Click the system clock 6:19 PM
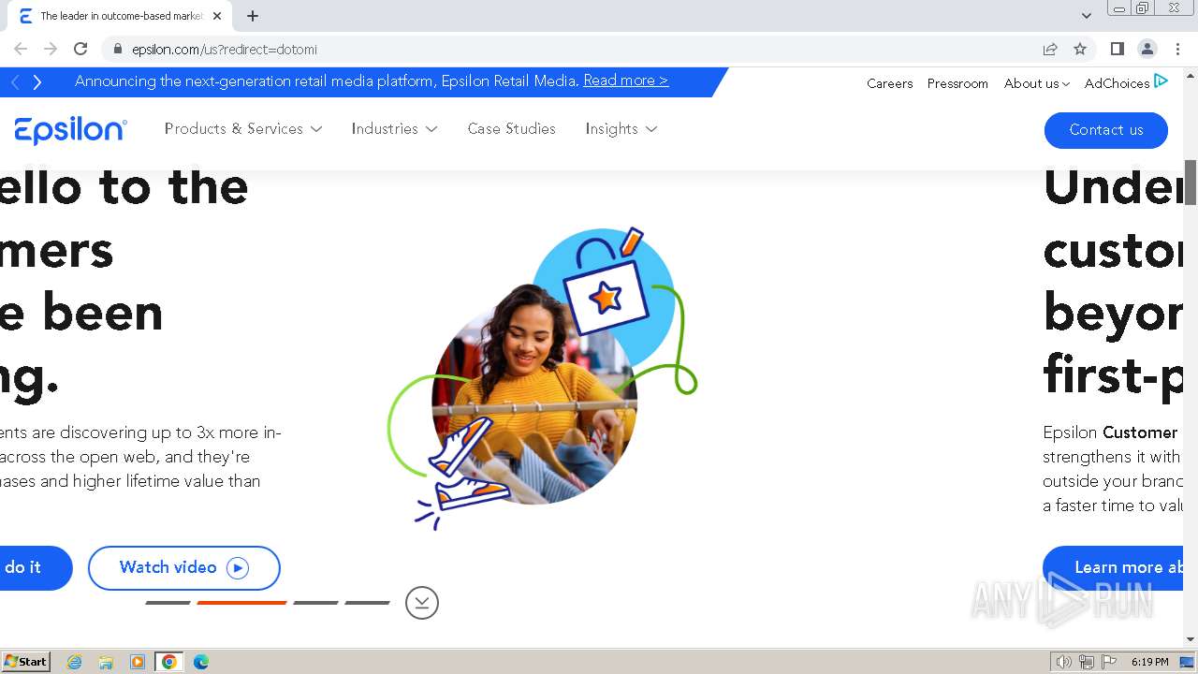 click(x=1149, y=662)
